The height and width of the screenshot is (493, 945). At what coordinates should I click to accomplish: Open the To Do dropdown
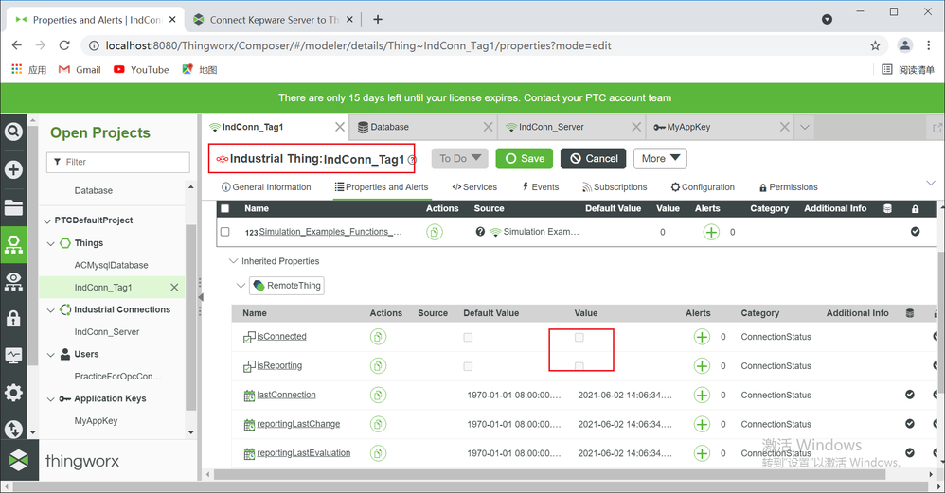point(460,158)
